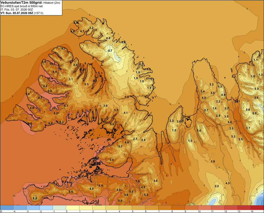
Task: Click the "3.0" temperature value
Action: click(x=226, y=116)
